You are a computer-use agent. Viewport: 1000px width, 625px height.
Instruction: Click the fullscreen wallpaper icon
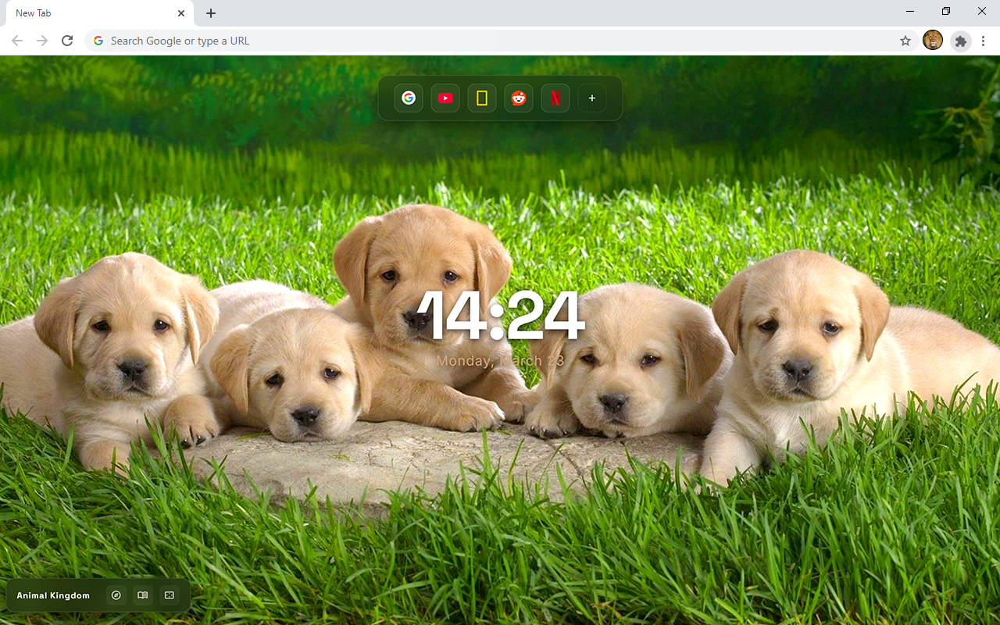pos(170,595)
